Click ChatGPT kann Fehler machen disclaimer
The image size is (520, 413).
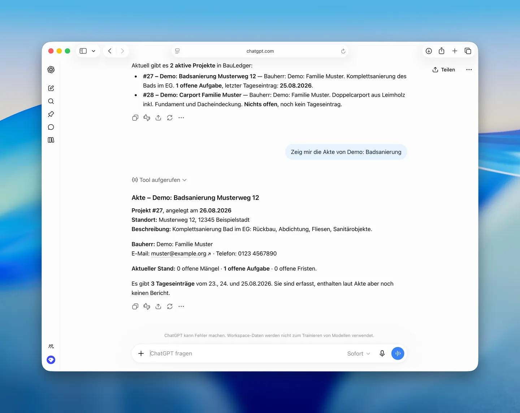click(x=269, y=335)
